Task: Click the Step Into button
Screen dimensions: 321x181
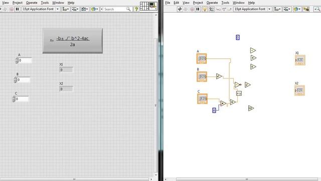Action: pyautogui.click(x=218, y=9)
